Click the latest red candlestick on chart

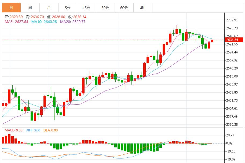click(x=212, y=41)
